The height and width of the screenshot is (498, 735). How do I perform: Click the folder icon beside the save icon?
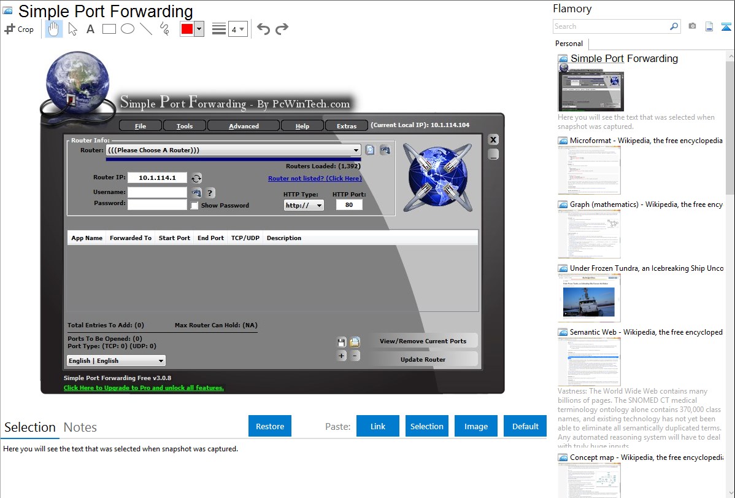pos(355,342)
